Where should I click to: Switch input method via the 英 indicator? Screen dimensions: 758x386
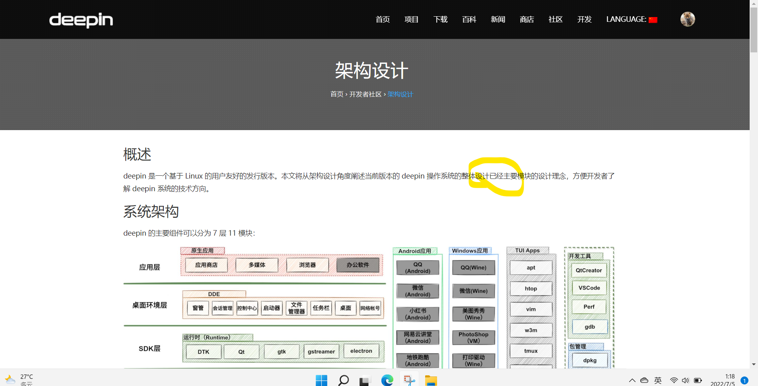point(658,380)
